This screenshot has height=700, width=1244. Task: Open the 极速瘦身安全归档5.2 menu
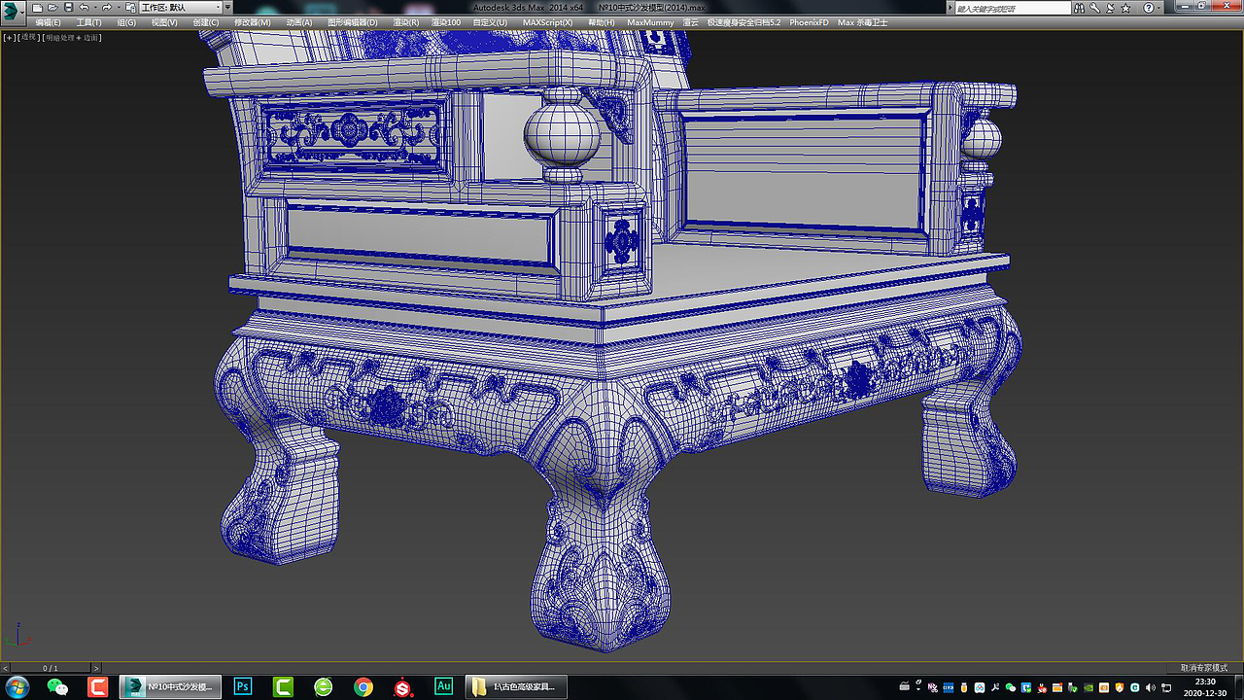[743, 22]
